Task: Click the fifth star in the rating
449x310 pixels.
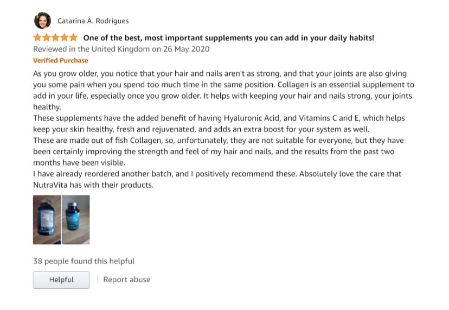Action: (73, 38)
